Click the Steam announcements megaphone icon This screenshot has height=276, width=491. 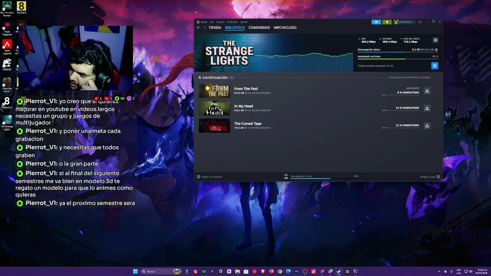(x=376, y=22)
